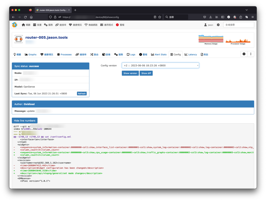The image size is (266, 201).
Task: Open the 應用程式 top navigation menu
Action: (107, 25)
